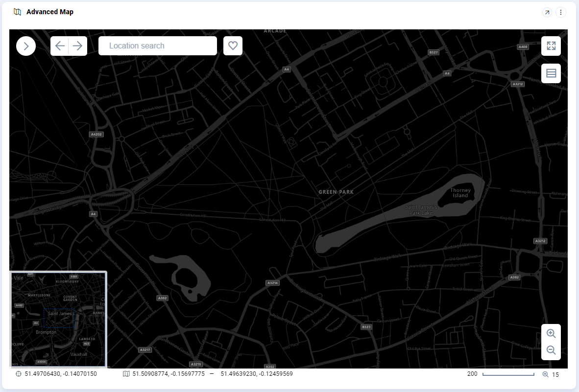This screenshot has width=579, height=392.
Task: Click the map bounds icon in status bar
Action: point(126,374)
